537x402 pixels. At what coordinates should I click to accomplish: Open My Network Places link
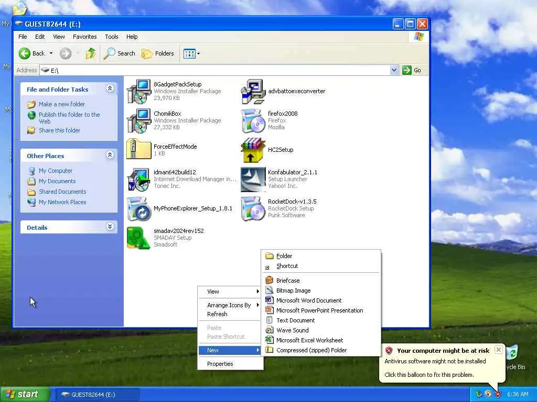[62, 202]
